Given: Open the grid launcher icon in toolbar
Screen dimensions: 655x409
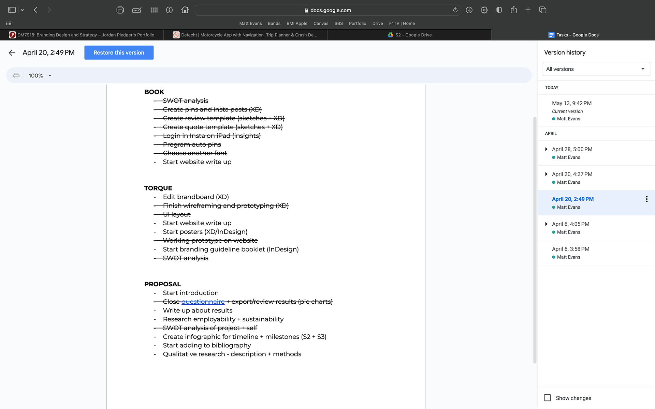Looking at the screenshot, I should (x=154, y=10).
